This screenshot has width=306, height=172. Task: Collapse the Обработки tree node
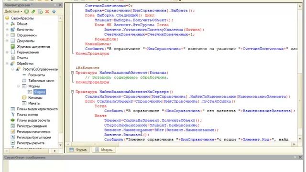coord(7,64)
